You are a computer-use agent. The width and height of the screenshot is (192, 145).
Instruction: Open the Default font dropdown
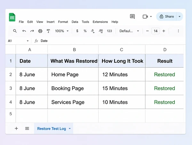click(129, 31)
